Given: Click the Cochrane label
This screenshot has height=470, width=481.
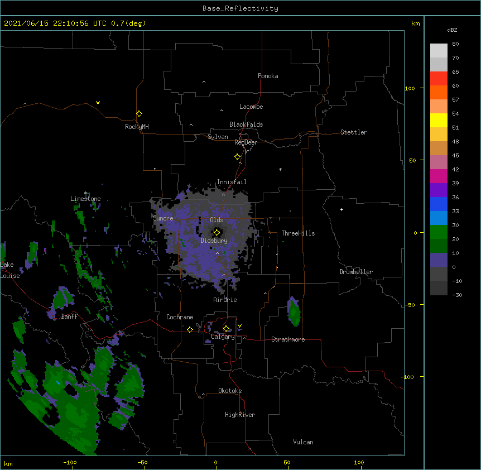Looking at the screenshot, I should pos(180,317).
